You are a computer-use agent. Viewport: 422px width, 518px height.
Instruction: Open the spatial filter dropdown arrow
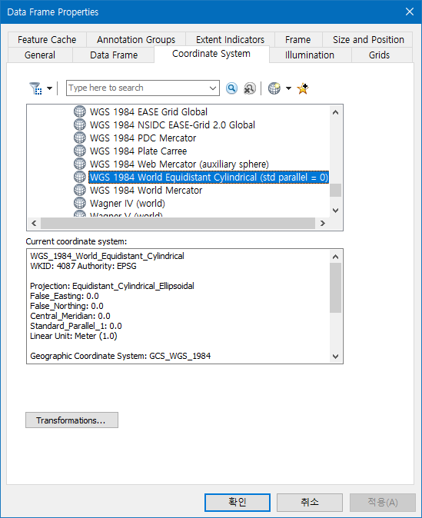(49, 88)
